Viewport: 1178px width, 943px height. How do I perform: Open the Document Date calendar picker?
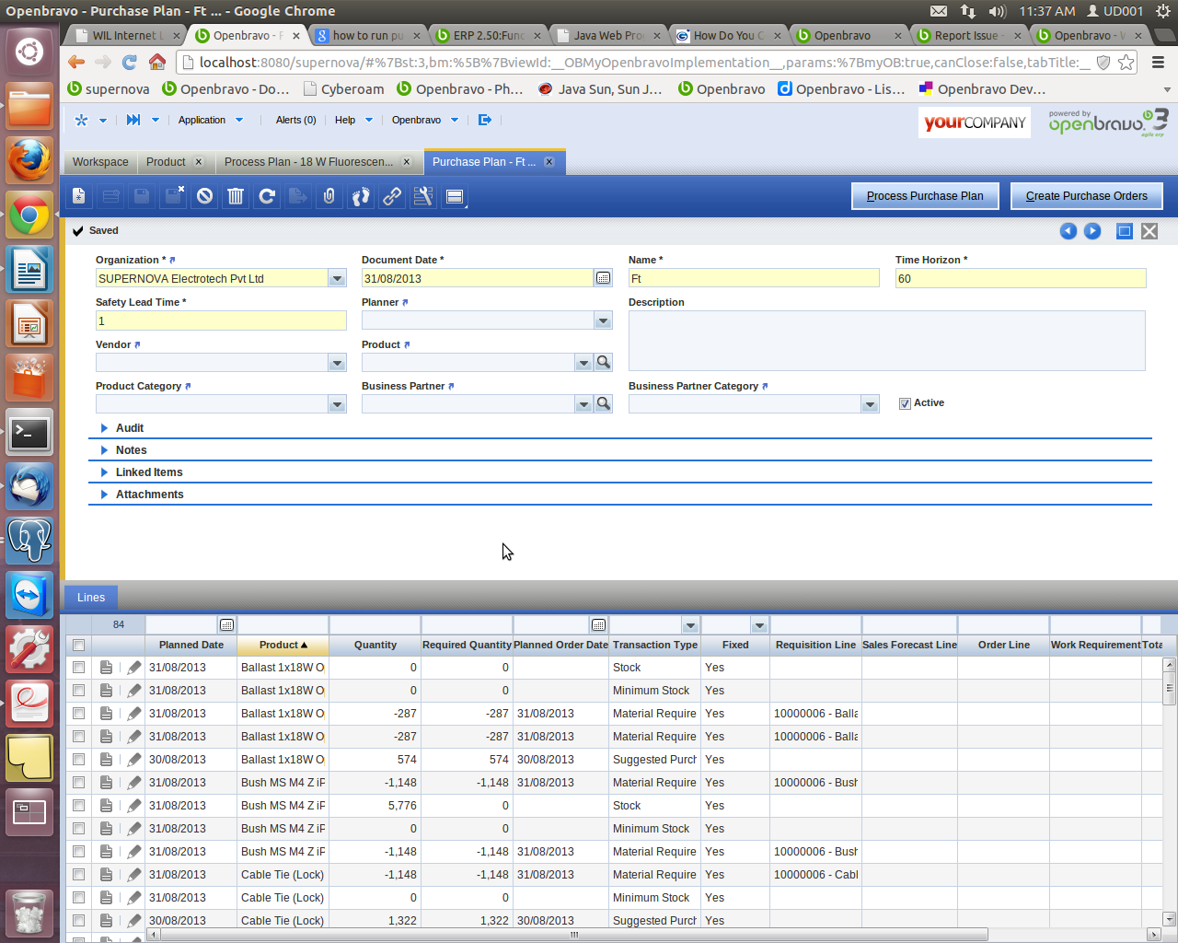[x=603, y=278]
